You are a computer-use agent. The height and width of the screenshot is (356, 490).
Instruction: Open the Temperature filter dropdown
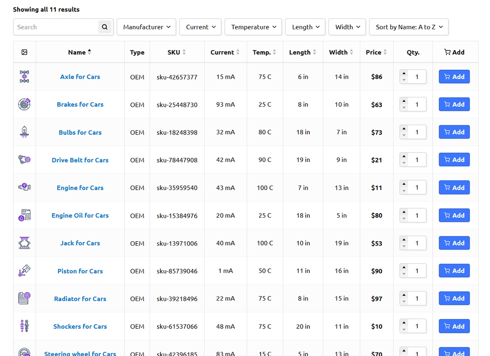point(253,27)
